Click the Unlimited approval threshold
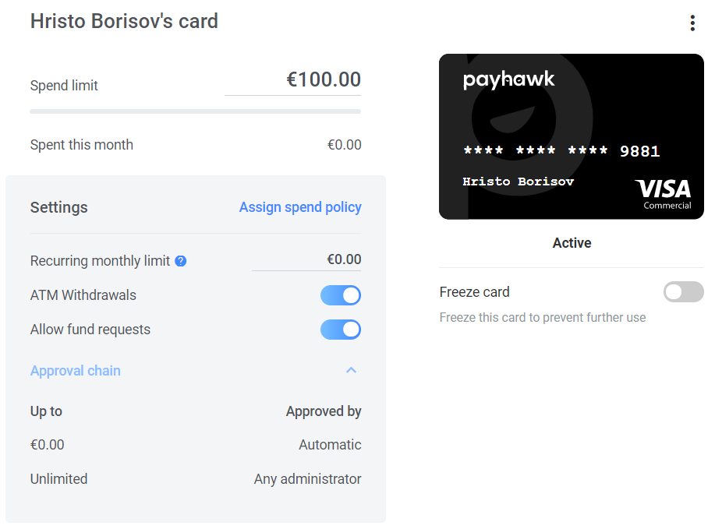The width and height of the screenshot is (715, 529). click(58, 479)
